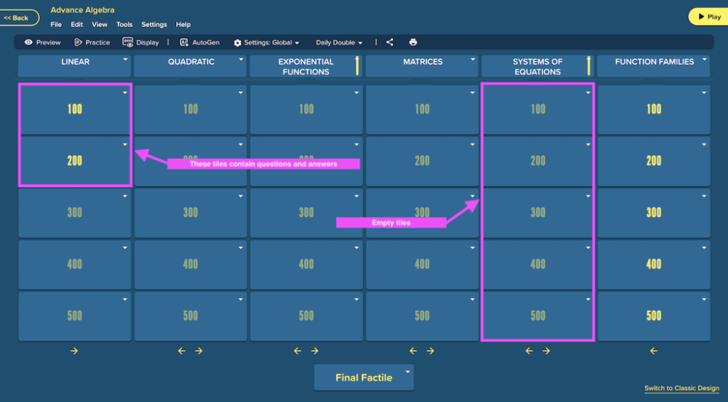The width and height of the screenshot is (728, 402).
Task: Open Settings: Global dropdown
Action: [x=266, y=42]
